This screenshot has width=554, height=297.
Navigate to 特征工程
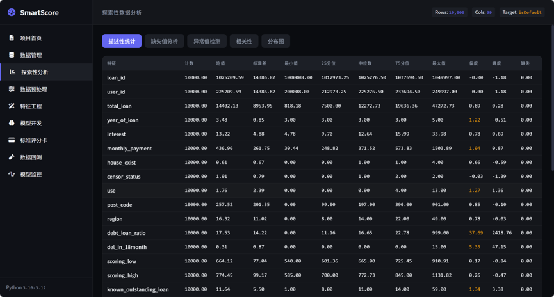[46, 106]
